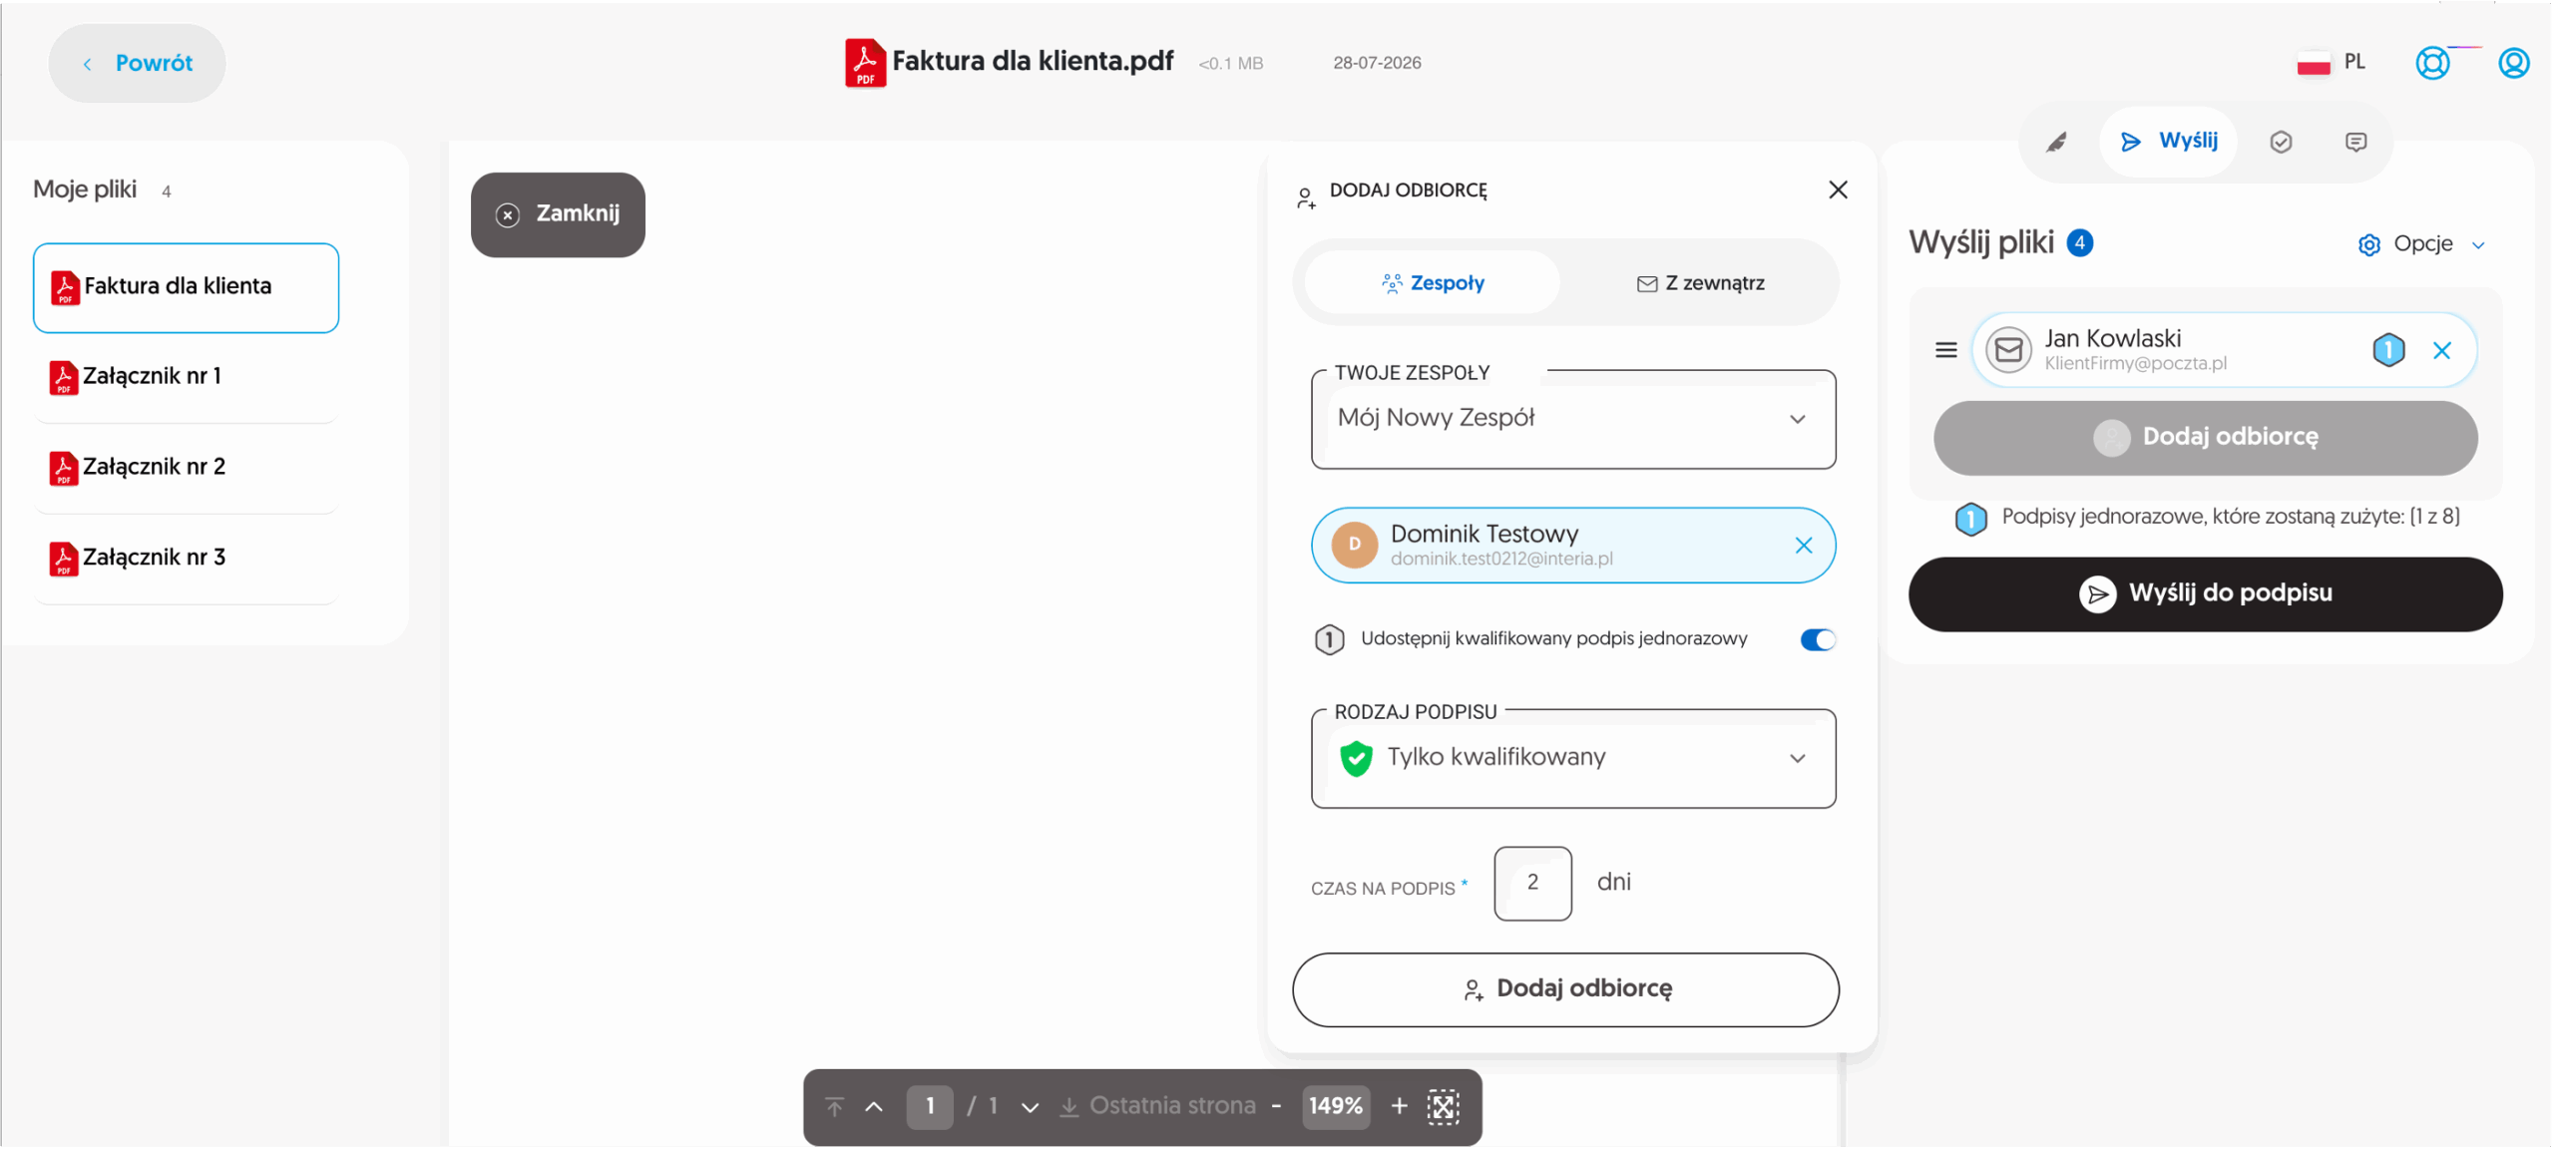Go to next page chevron down
Screen dimensions: 2554x1150
1031,1108
